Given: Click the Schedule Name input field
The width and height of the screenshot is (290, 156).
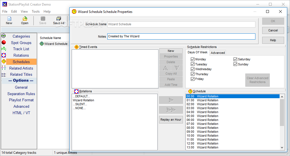Looking at the screenshot, I should coord(181,24).
